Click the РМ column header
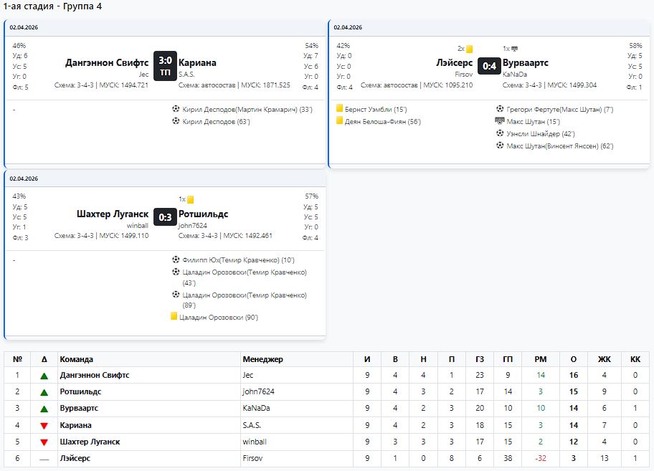The height and width of the screenshot is (471, 654). [x=540, y=359]
